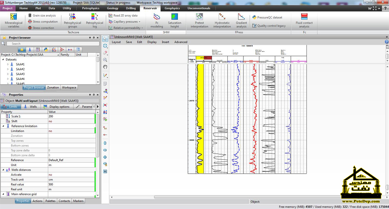Expand the SAA#3 dataset
389x209 pixels.
[x=8, y=74]
